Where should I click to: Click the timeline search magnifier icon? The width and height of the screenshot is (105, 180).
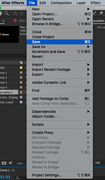18,178
